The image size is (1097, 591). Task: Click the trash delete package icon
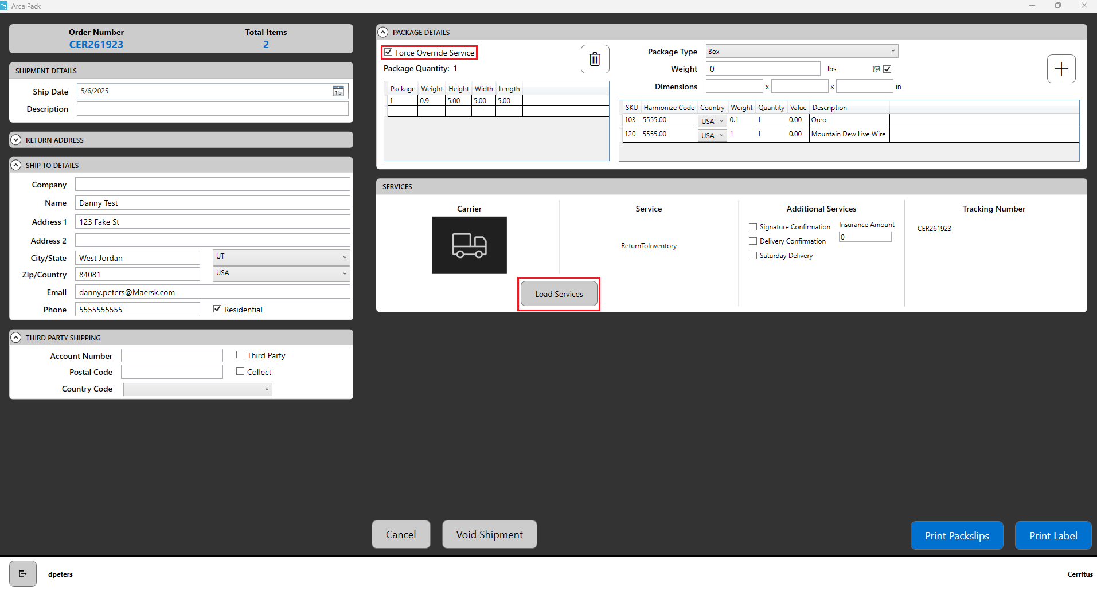(595, 59)
